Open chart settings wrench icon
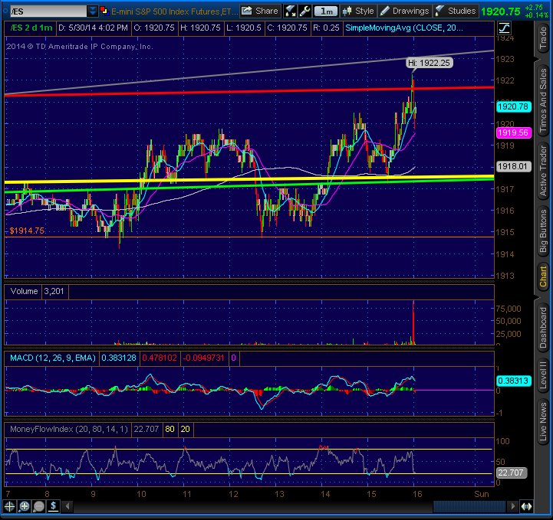Viewport: 553px width, 520px height. pos(304,11)
